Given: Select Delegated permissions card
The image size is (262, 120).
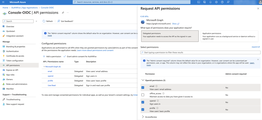Looking at the screenshot, I should 170,36.
